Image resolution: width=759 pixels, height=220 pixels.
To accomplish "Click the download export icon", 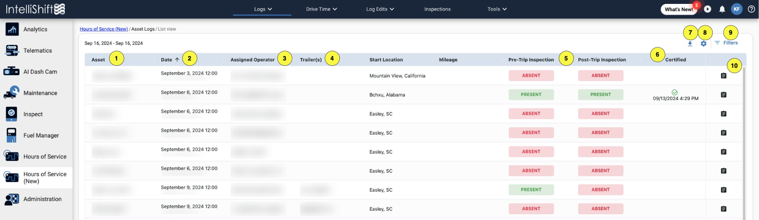I will point(690,43).
